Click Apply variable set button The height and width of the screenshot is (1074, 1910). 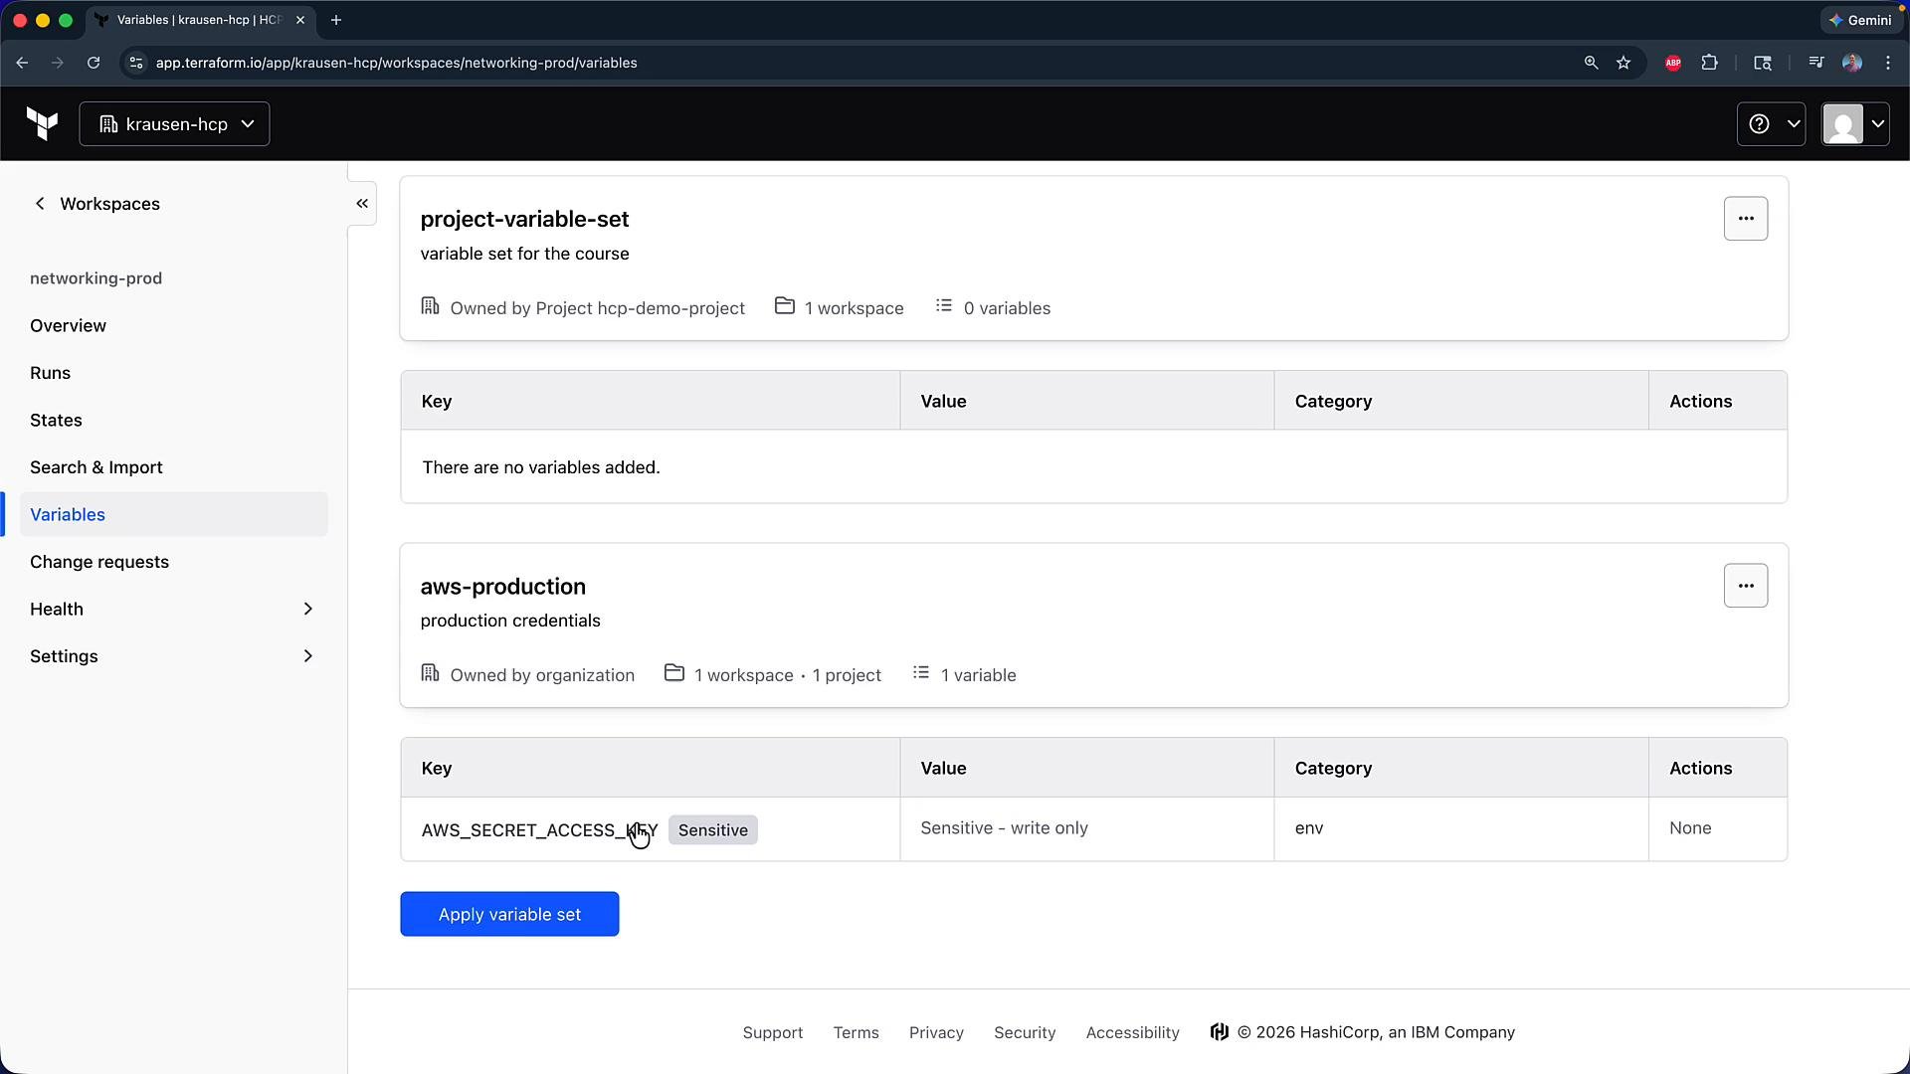(509, 914)
